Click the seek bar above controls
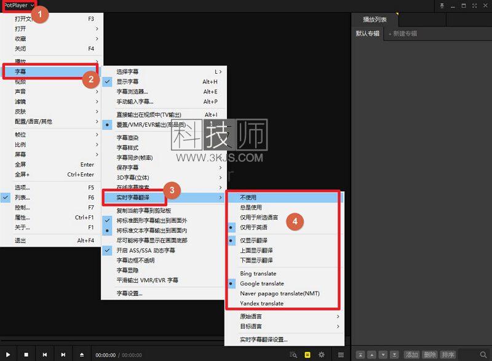The height and width of the screenshot is (361, 492). tap(113, 341)
